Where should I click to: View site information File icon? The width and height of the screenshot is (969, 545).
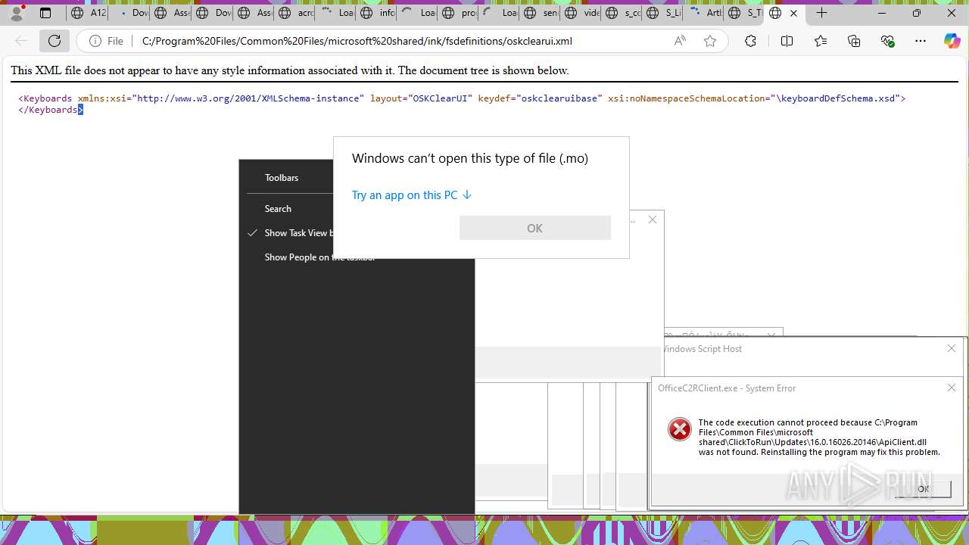click(x=107, y=41)
